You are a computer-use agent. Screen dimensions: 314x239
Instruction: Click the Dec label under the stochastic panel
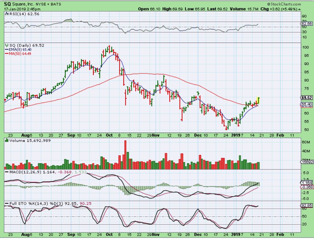tap(198, 234)
